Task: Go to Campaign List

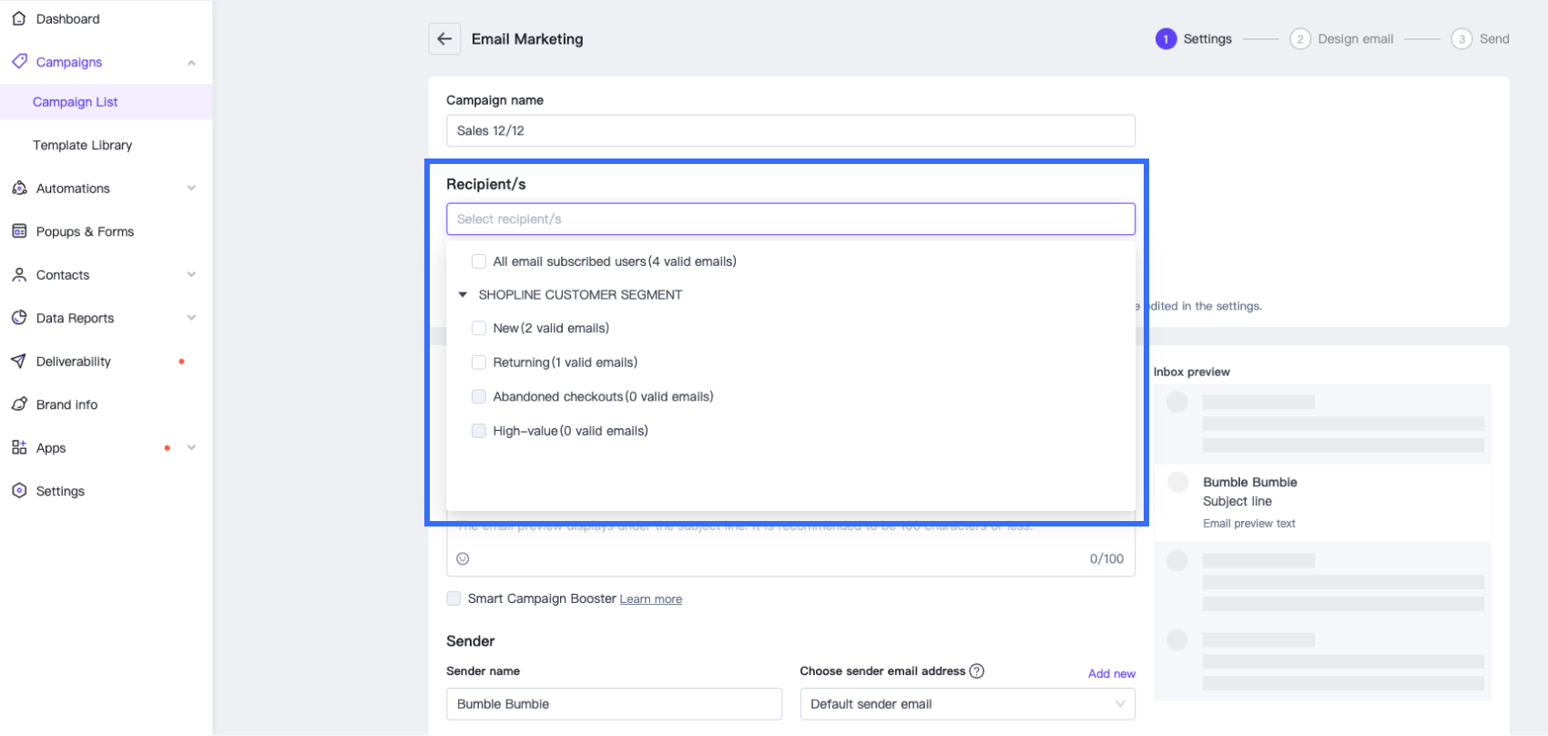Action: point(76,102)
